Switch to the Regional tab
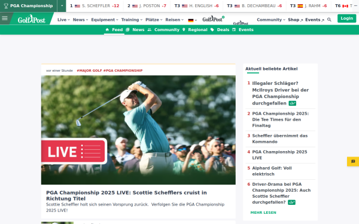This screenshot has height=224, width=359. point(195,30)
